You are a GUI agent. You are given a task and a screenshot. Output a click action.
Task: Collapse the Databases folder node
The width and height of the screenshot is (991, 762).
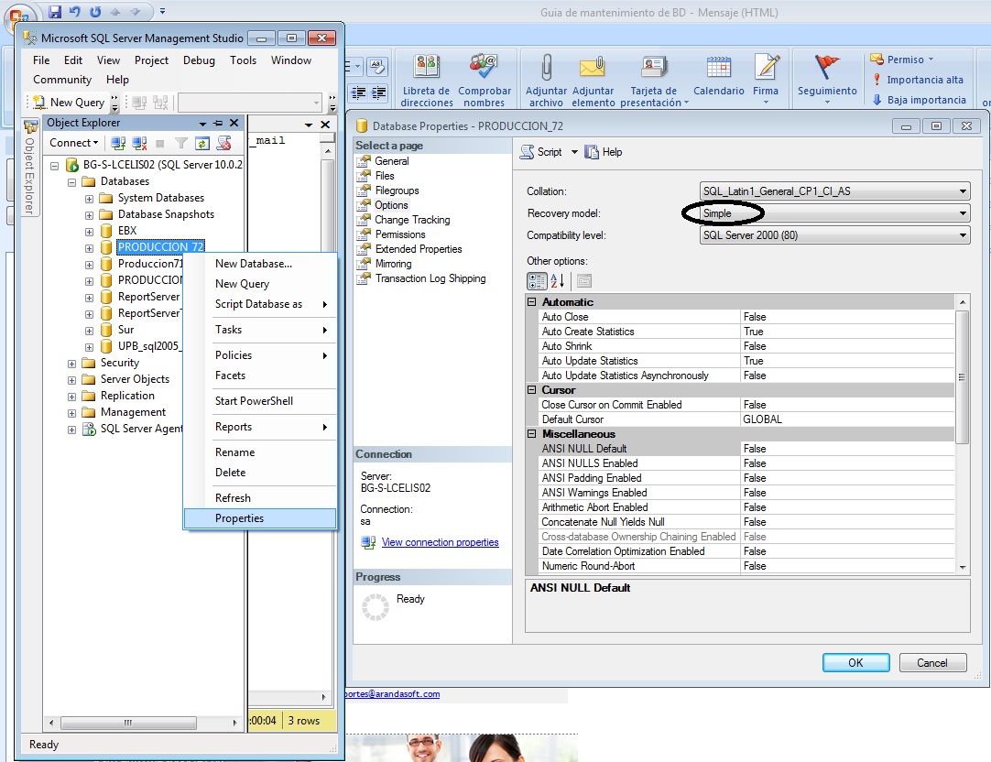coord(71,182)
